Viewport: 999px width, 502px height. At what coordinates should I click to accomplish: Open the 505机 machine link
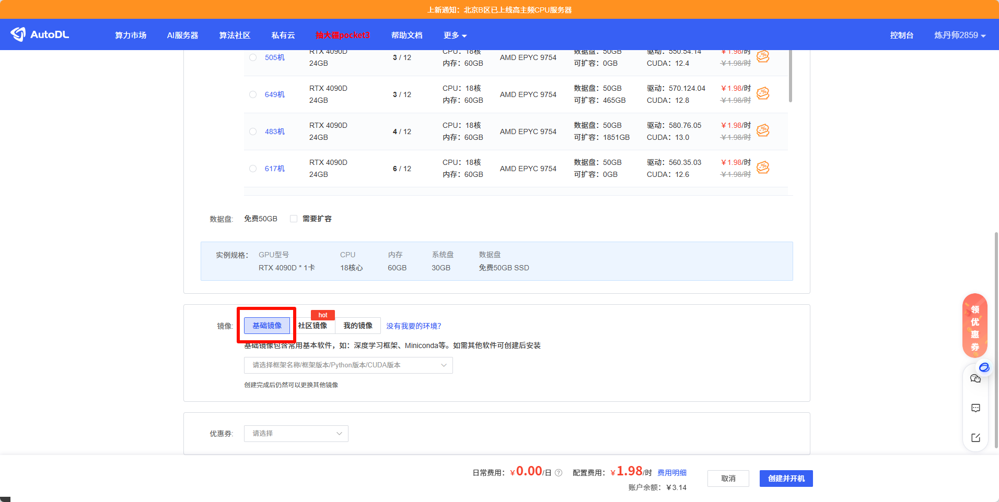point(275,57)
